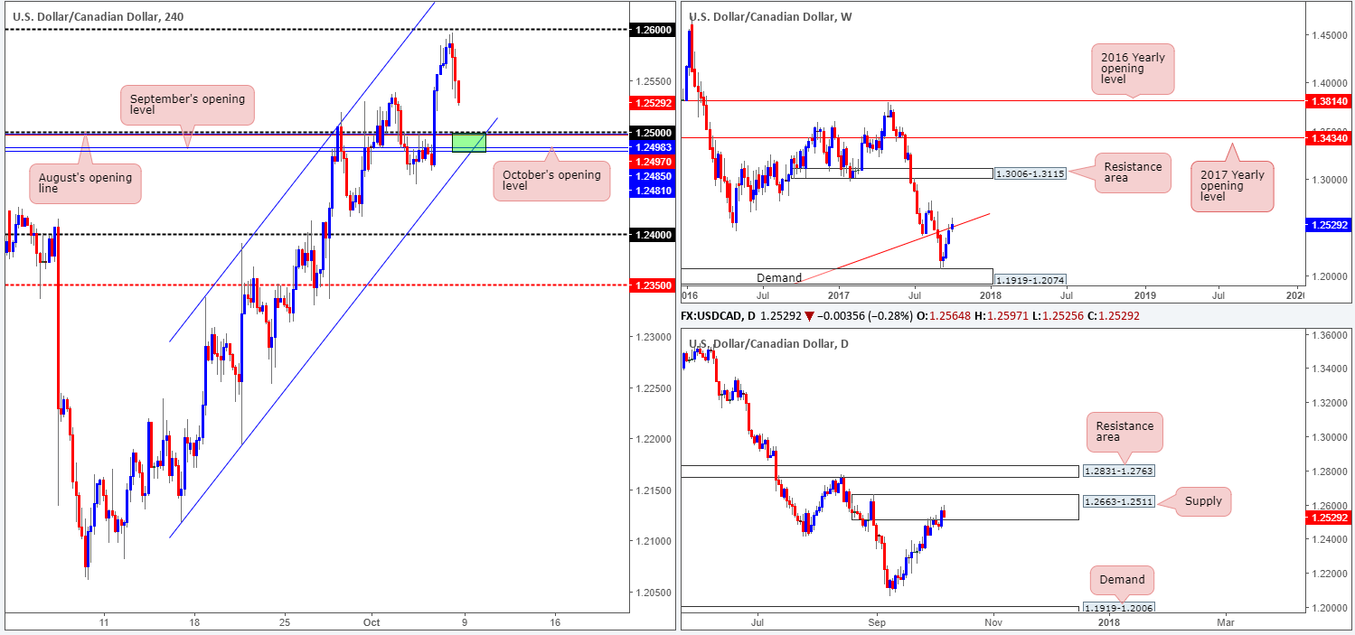The image size is (1355, 635).
Task: Click the daily Resistance area callout
Action: pos(1124,433)
